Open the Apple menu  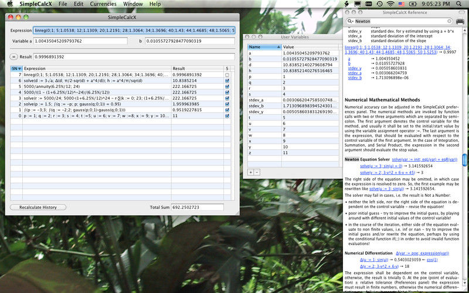[x=10, y=4]
